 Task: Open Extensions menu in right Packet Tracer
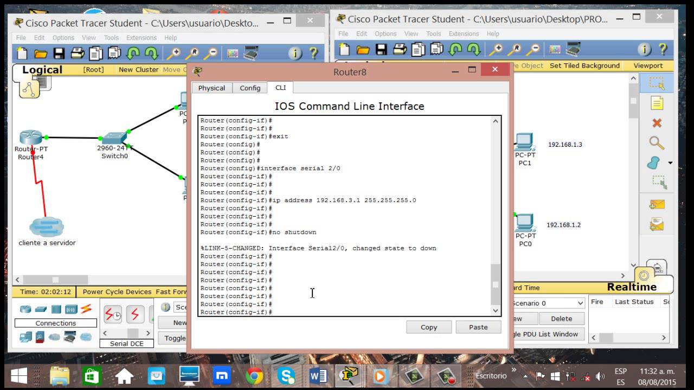[464, 34]
